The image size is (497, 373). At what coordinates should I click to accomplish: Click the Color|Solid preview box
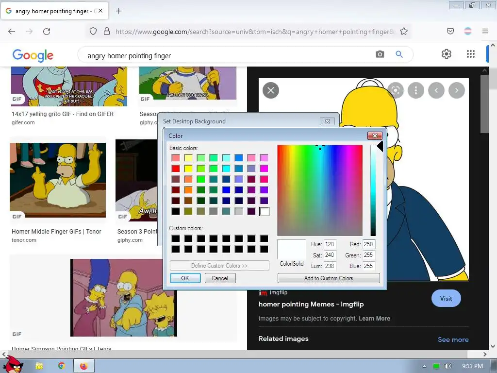292,250
